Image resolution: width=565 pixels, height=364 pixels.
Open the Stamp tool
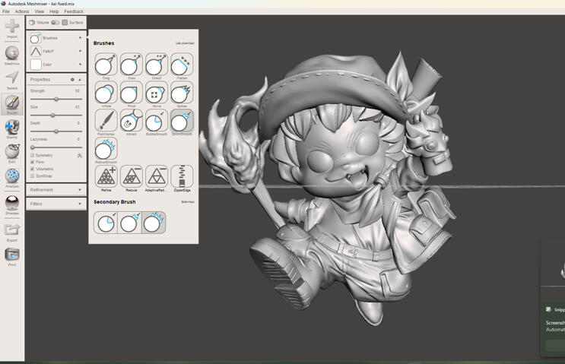12,129
